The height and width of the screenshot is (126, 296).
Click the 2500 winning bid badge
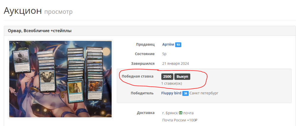167,77
